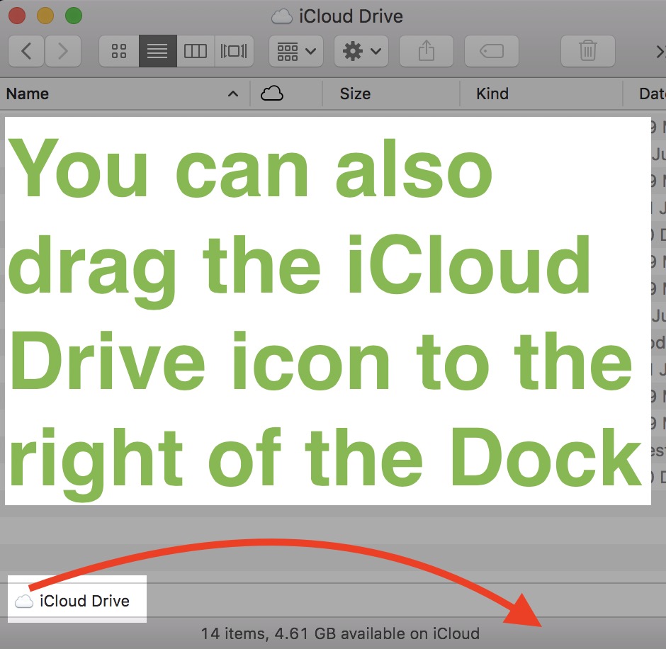Switch to cover flow view
Image resolution: width=666 pixels, height=649 pixels.
(x=234, y=50)
